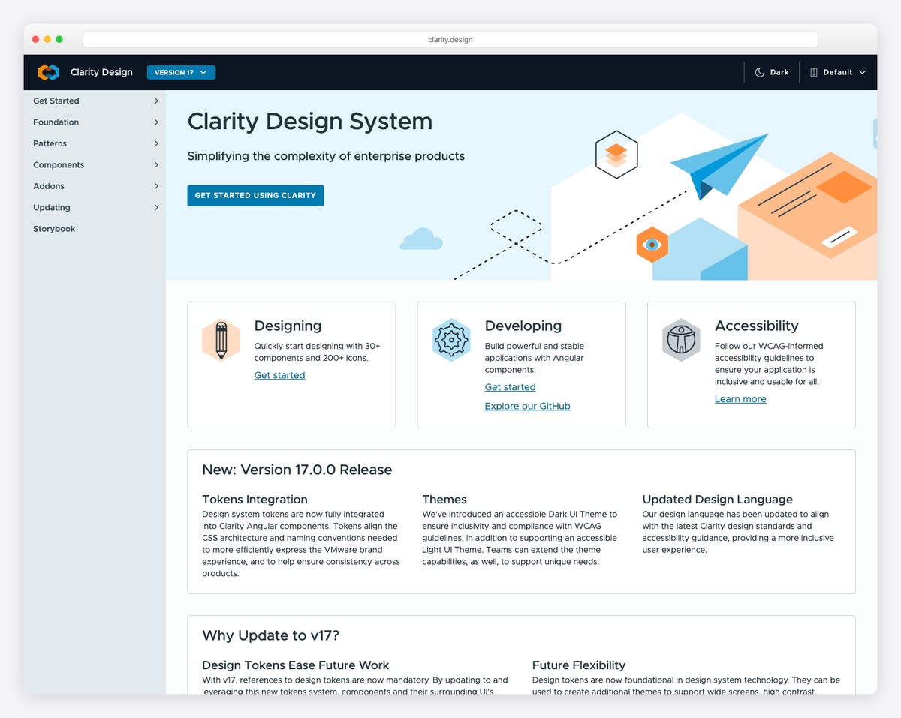Click the Accessibility figure icon

(x=681, y=340)
